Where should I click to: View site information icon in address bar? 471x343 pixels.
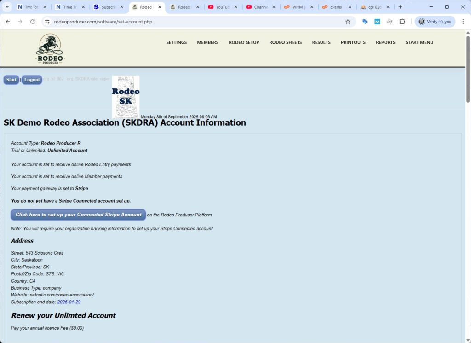tap(47, 22)
